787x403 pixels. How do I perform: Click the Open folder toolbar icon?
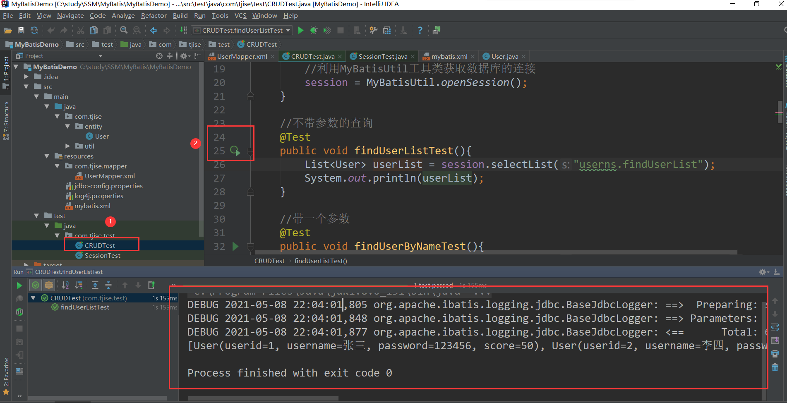pyautogui.click(x=7, y=30)
